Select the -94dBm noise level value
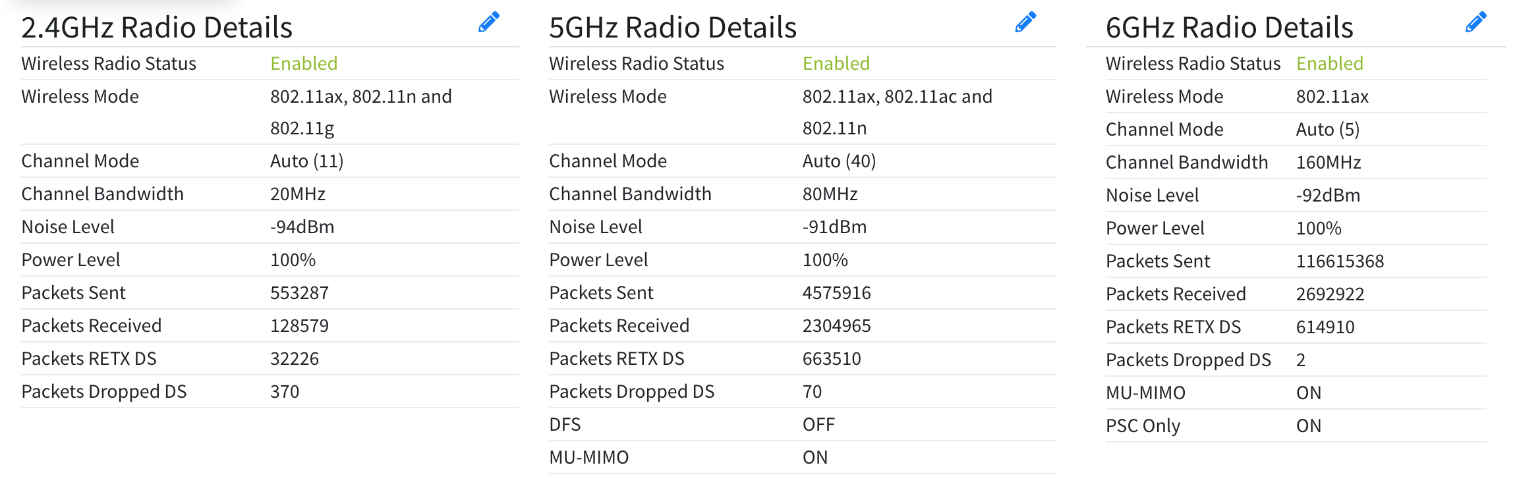1517x490 pixels. [x=302, y=227]
